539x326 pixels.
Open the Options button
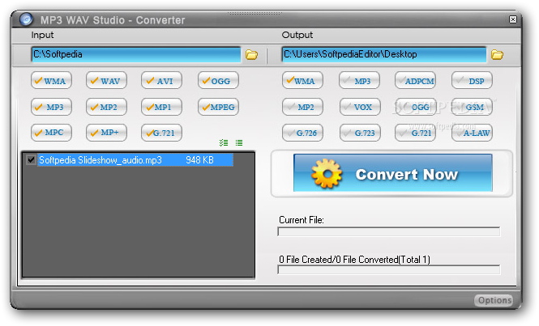pyautogui.click(x=494, y=300)
